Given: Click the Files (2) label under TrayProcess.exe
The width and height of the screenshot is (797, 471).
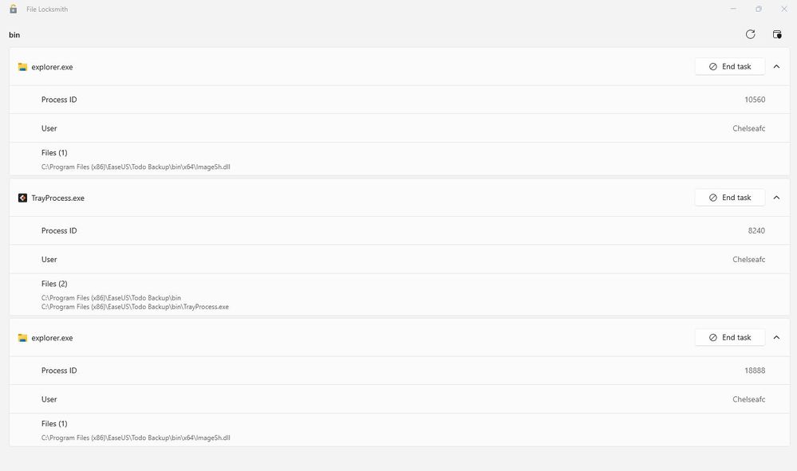Looking at the screenshot, I should (x=54, y=284).
